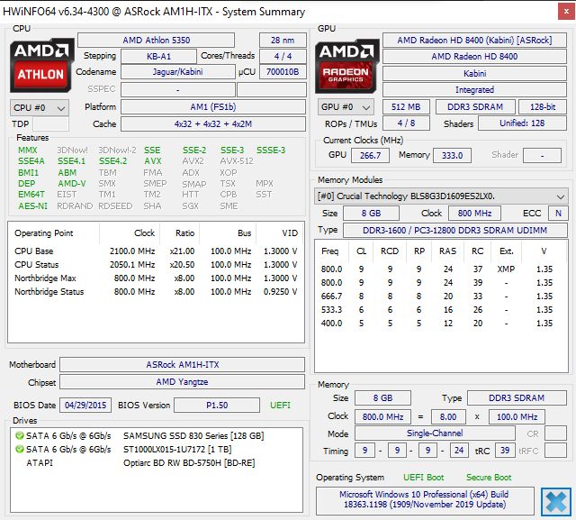576x520 pixels.
Task: Click the Jaguar/Kabini codename value
Action: point(178,72)
